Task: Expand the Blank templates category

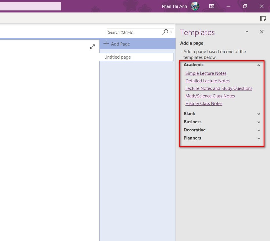Action: (259, 114)
